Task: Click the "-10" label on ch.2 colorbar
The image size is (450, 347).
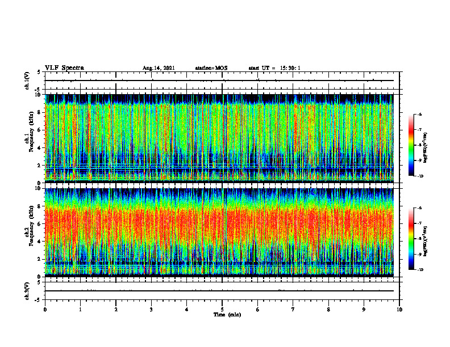Action: click(x=420, y=270)
